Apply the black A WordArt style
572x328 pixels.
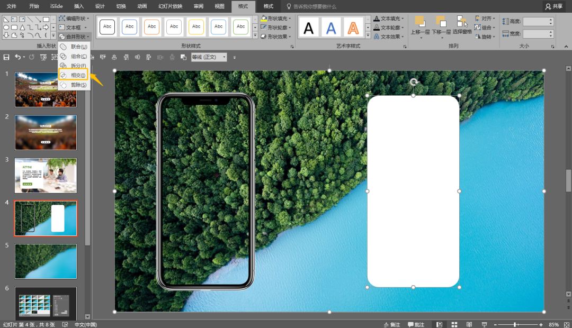click(309, 28)
